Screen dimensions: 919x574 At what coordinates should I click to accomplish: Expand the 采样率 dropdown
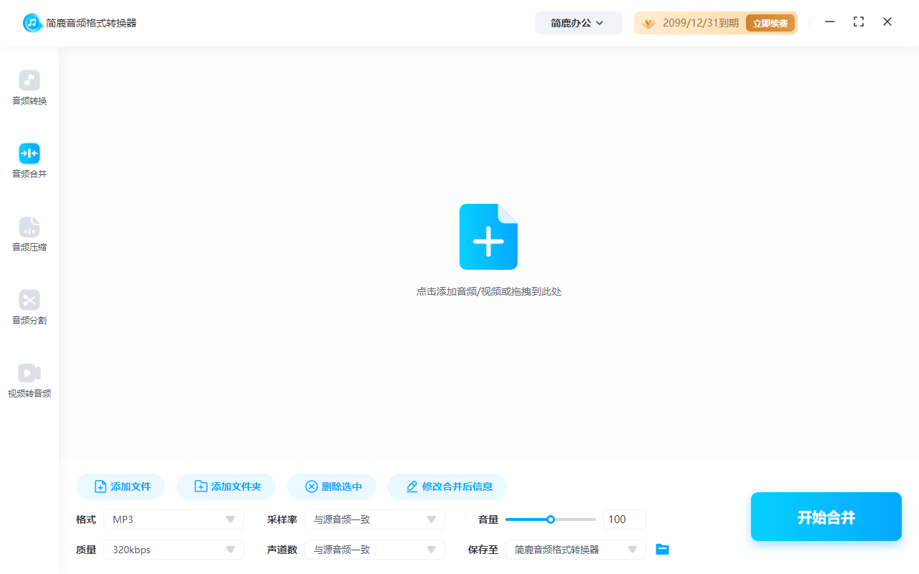pyautogui.click(x=374, y=519)
